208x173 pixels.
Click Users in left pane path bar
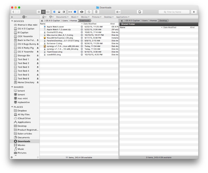click(x=65, y=21)
